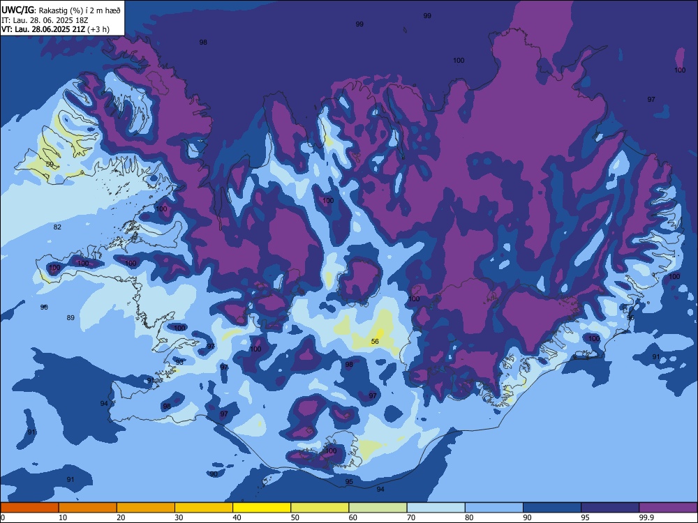Click the '89' humidity value off the west coast
Screen dimensions: 698x523
point(70,317)
